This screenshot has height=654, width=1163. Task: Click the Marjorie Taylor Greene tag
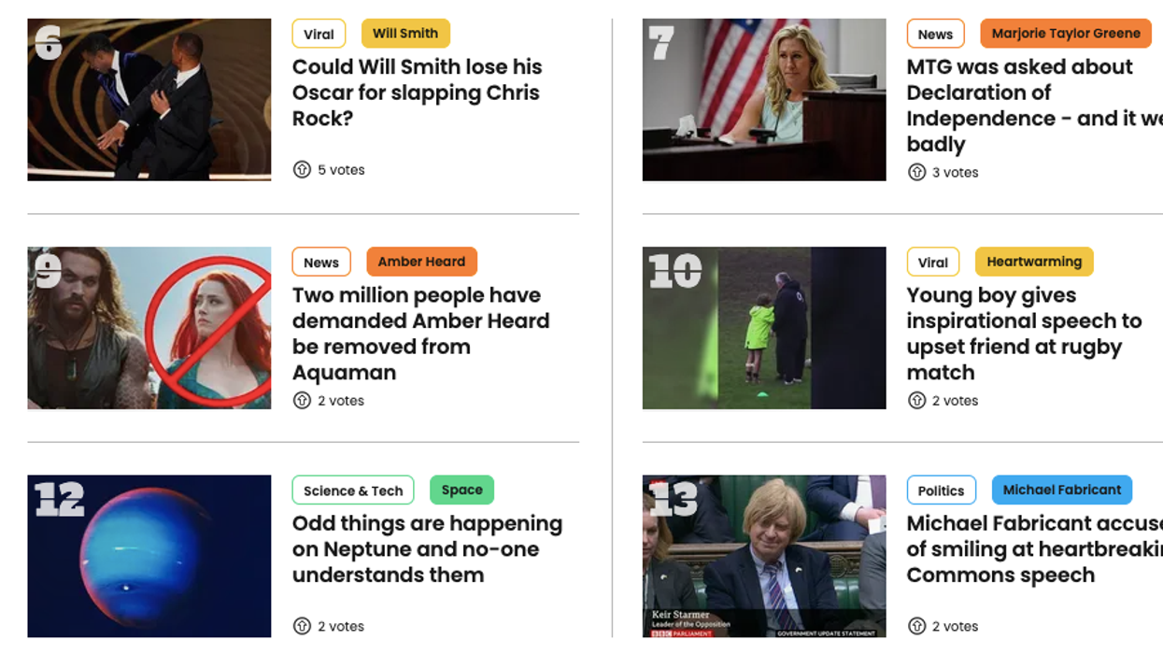[x=1066, y=34]
